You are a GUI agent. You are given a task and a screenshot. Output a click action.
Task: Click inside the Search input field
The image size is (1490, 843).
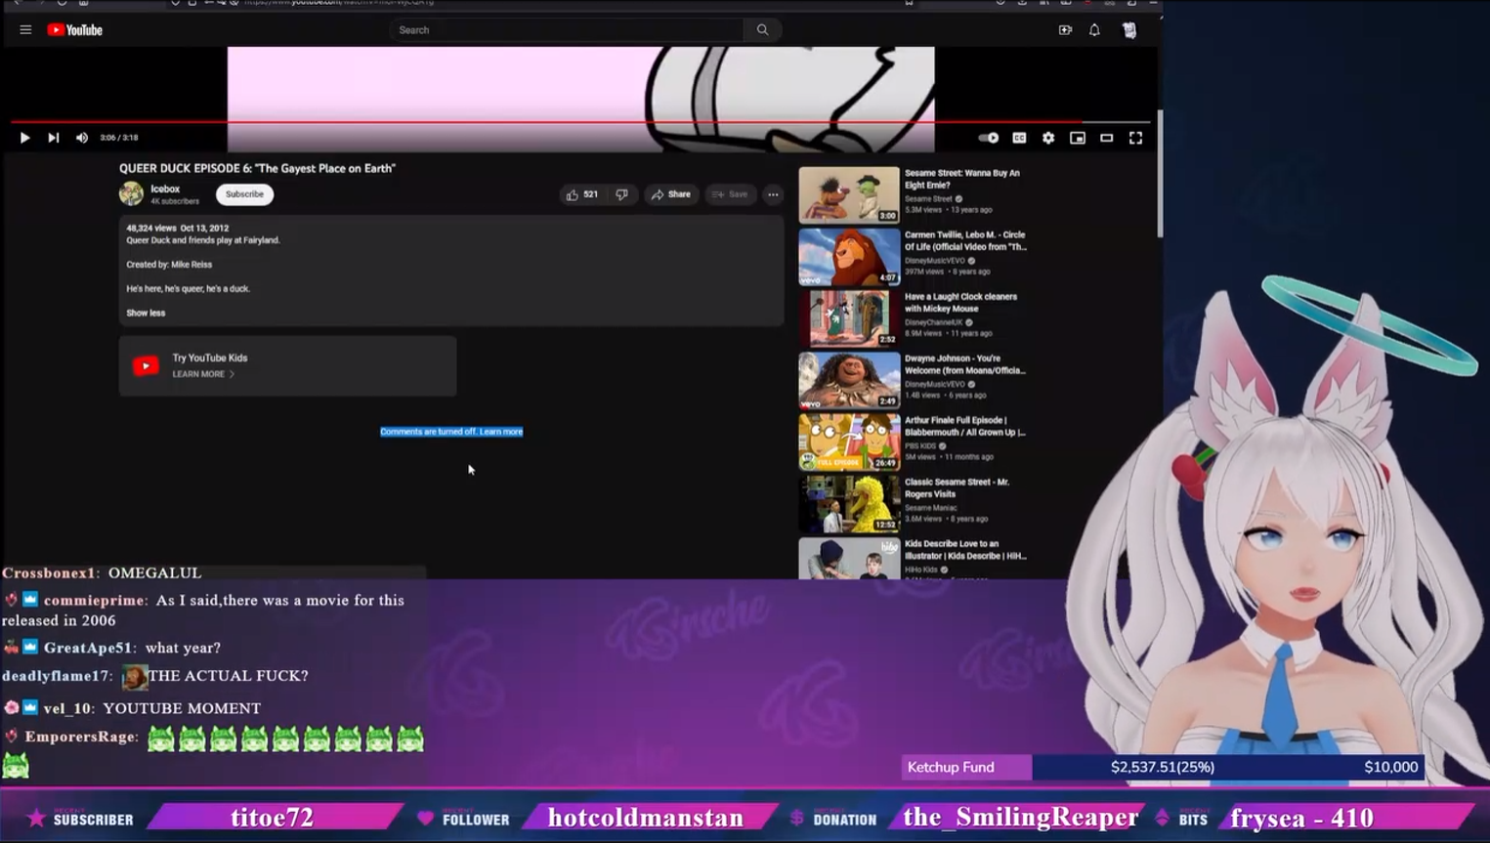[x=569, y=30]
